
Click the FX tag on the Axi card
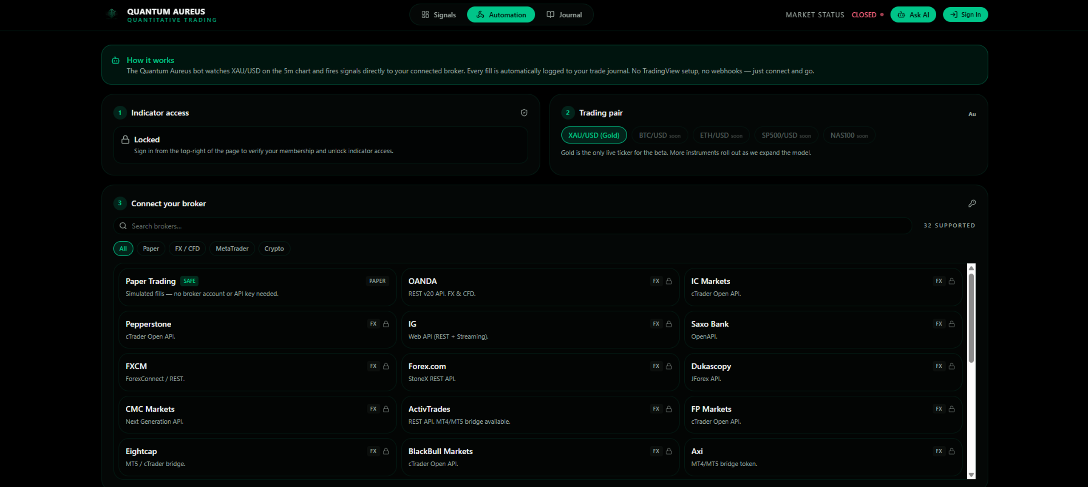pyautogui.click(x=939, y=451)
